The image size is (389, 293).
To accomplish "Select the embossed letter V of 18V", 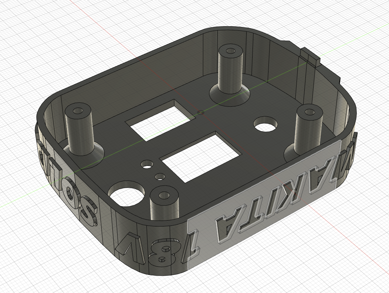I will click(131, 248).
